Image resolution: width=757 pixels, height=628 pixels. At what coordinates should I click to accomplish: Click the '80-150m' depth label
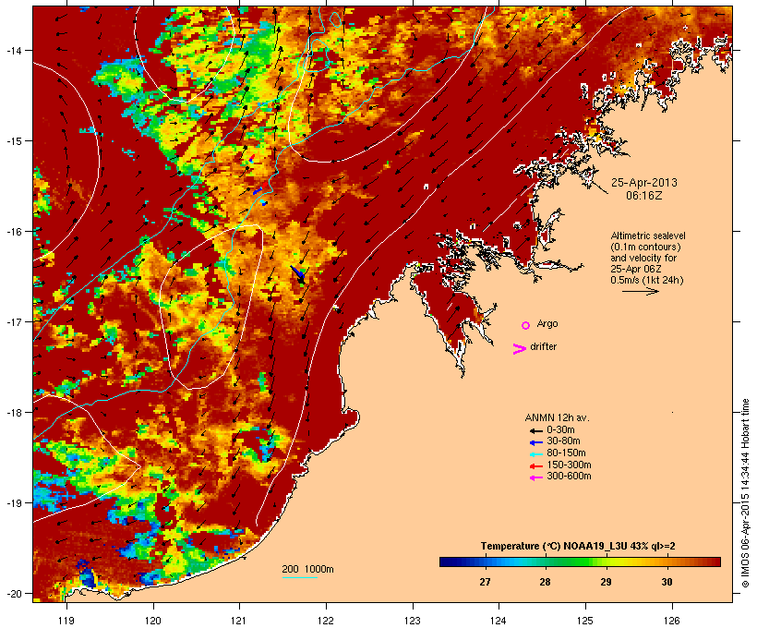pos(566,453)
